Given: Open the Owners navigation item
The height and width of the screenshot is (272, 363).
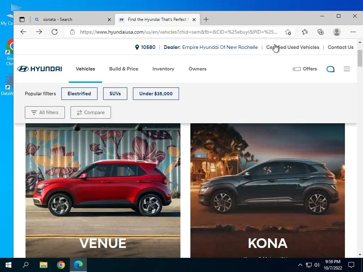Looking at the screenshot, I should click(197, 69).
